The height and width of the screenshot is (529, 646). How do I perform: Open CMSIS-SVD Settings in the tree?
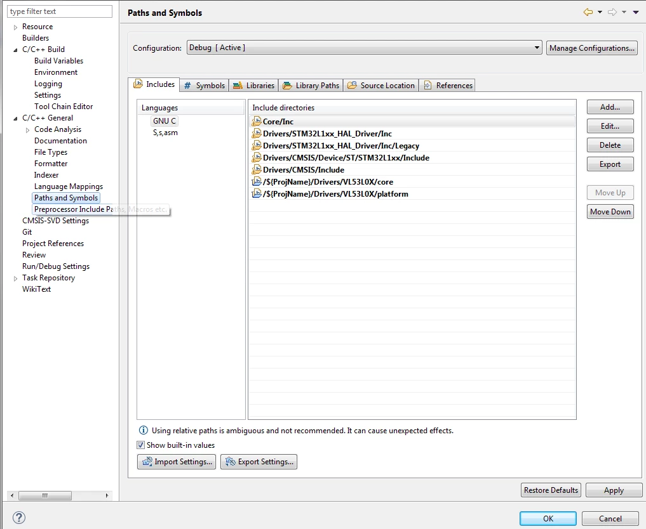56,221
